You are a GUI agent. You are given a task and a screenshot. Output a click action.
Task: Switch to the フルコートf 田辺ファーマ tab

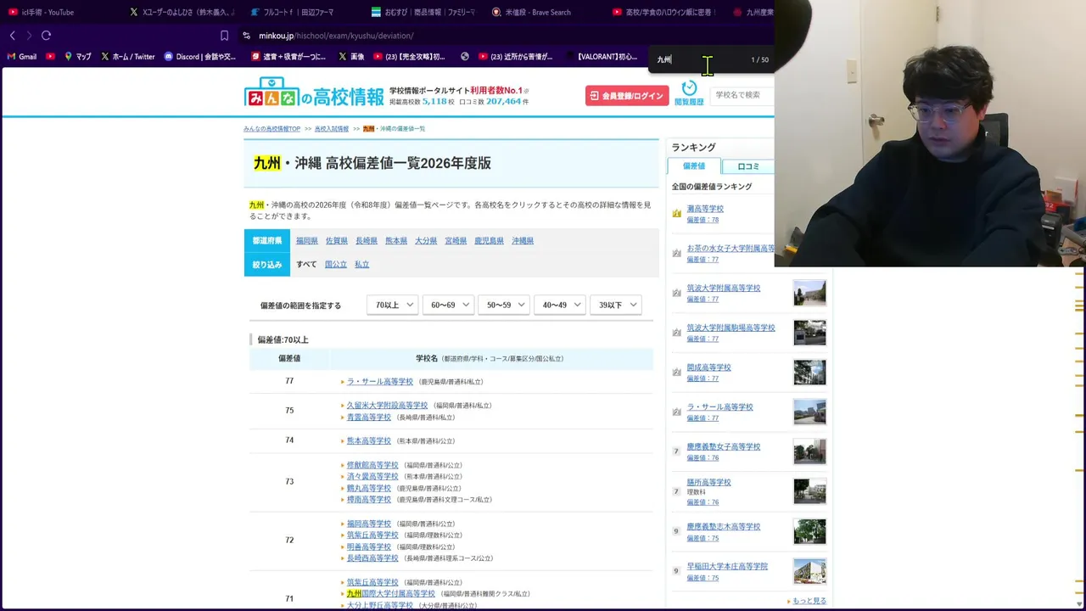pyautogui.click(x=294, y=12)
